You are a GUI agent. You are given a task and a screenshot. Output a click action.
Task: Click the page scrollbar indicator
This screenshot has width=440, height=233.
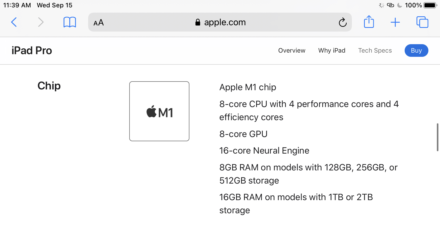coord(437,137)
